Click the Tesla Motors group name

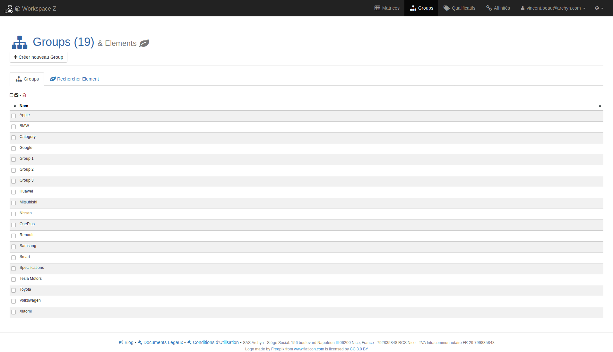[31, 279]
